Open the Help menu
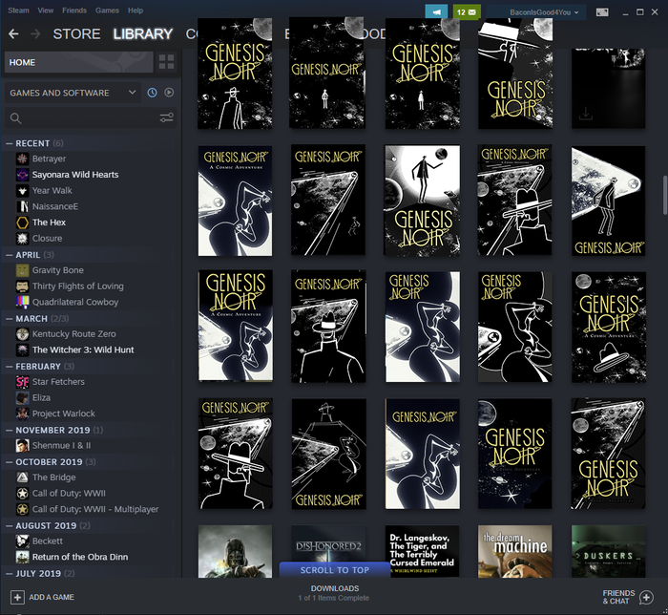The width and height of the screenshot is (668, 615). click(136, 11)
